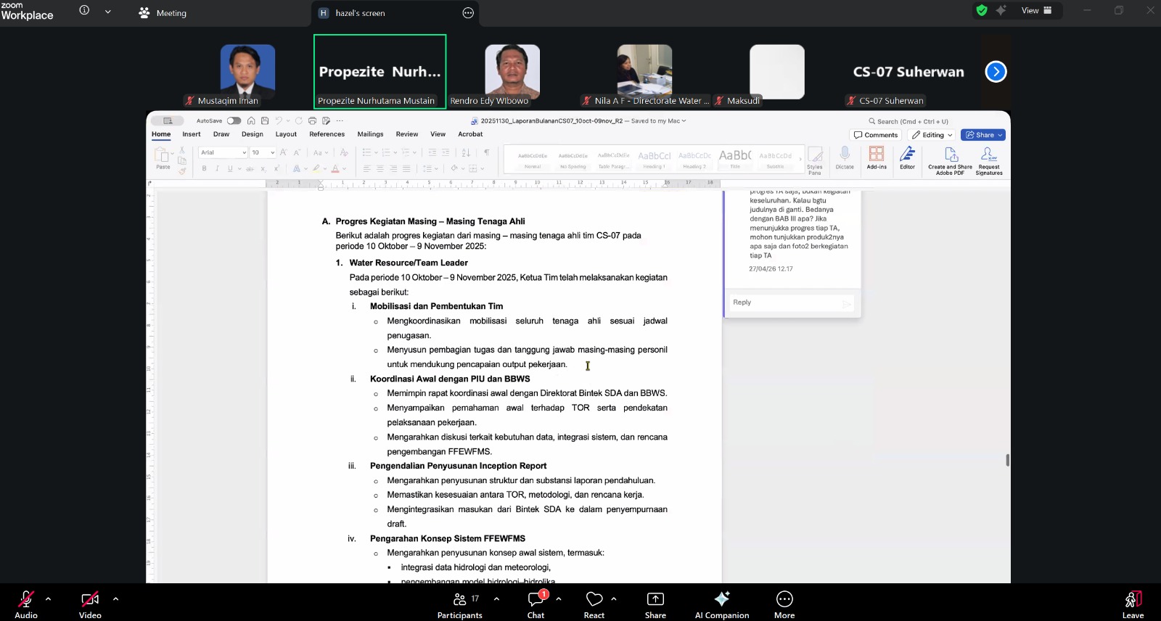1161x621 pixels.
Task: Toggle Strikethrough formatting
Action: [250, 168]
